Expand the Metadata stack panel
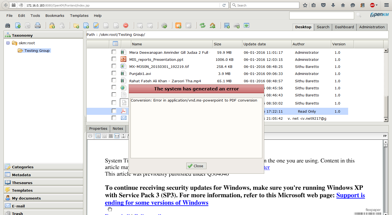This screenshot has width=392, height=215. coord(21,175)
